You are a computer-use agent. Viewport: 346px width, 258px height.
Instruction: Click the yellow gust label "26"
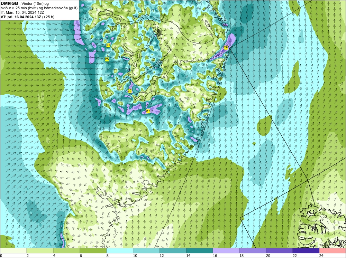tap(108, 45)
